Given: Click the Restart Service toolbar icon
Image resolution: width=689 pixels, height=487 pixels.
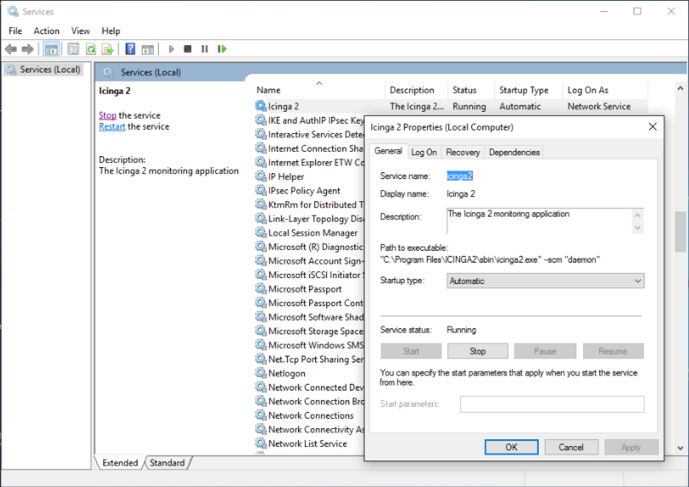Looking at the screenshot, I should click(x=222, y=49).
